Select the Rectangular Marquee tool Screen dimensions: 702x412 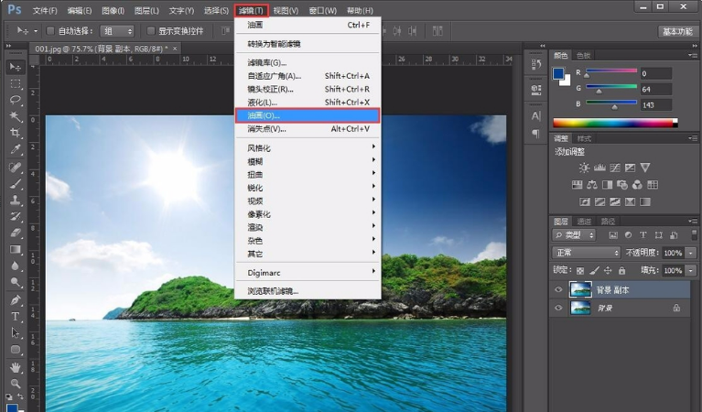tap(16, 83)
